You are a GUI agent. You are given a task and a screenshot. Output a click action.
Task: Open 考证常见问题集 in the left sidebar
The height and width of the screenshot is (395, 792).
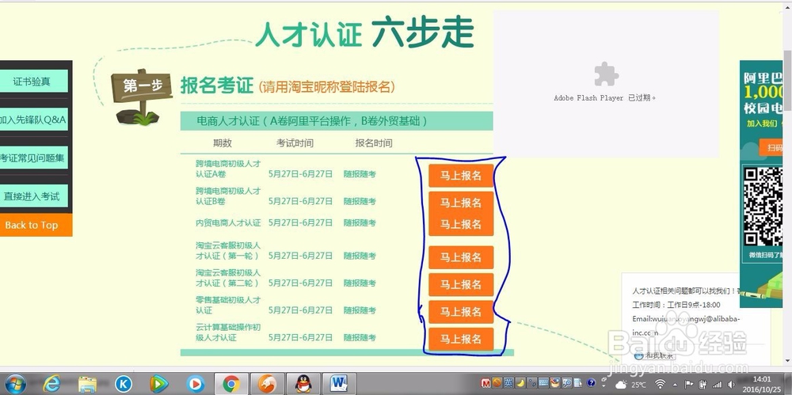(32, 158)
